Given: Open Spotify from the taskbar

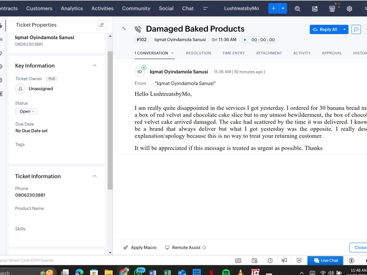Looking at the screenshot, I should [x=226, y=272].
